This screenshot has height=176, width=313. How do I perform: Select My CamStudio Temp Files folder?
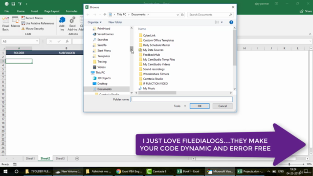[159, 60]
